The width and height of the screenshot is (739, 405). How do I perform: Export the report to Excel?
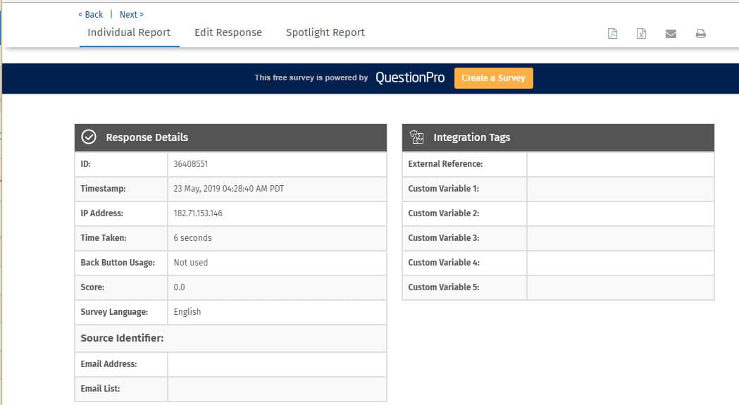641,34
